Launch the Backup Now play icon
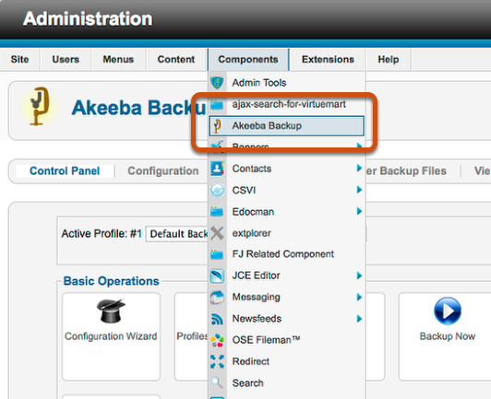This screenshot has width=491, height=399. click(x=448, y=311)
